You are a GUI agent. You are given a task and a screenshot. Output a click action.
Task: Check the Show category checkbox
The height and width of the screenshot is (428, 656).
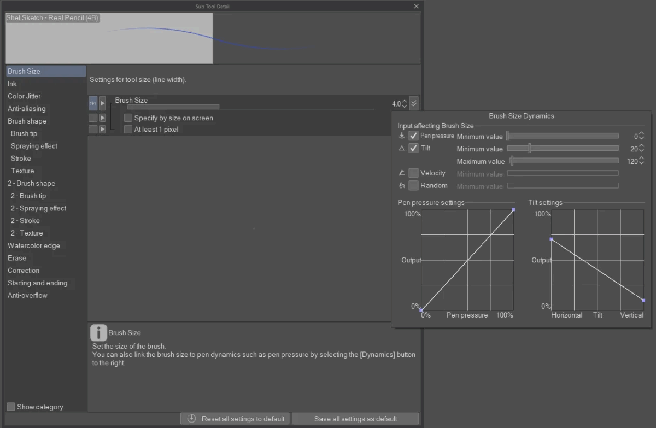point(11,407)
